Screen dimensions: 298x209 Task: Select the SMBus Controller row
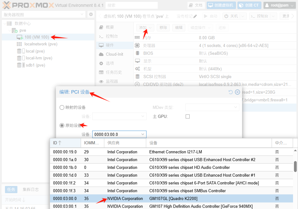(x=171, y=191)
